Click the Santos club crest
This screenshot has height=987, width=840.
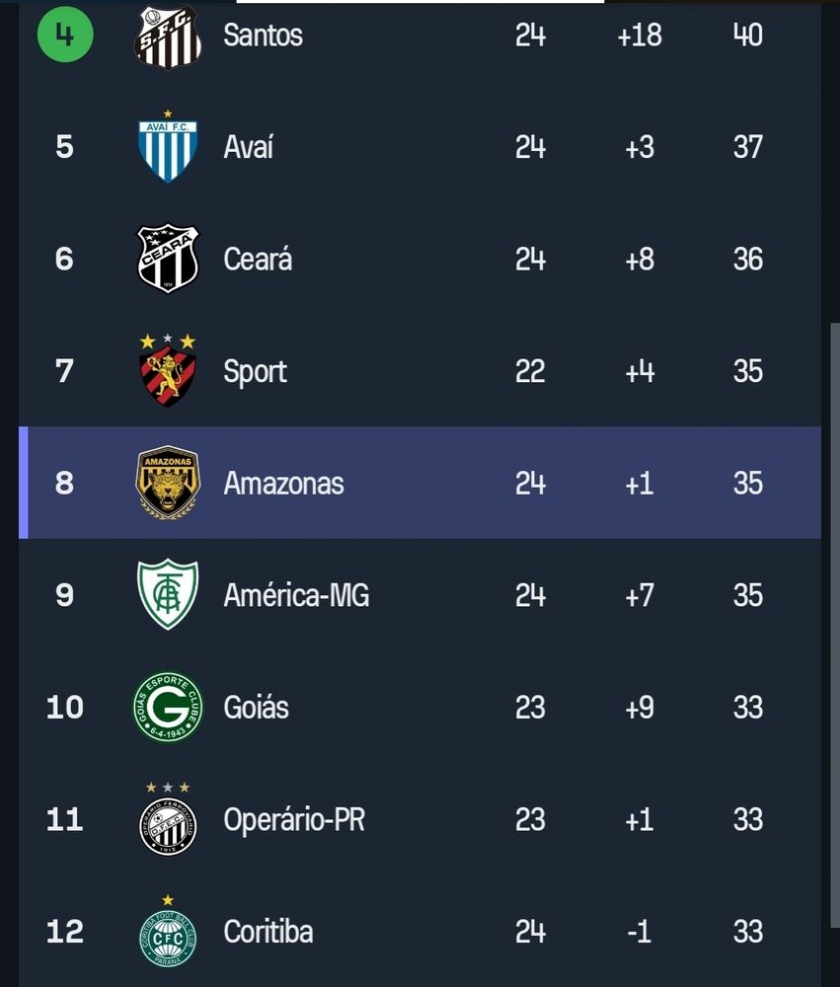coord(168,37)
